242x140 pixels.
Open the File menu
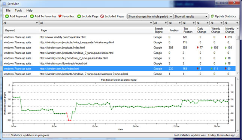(x=8, y=10)
